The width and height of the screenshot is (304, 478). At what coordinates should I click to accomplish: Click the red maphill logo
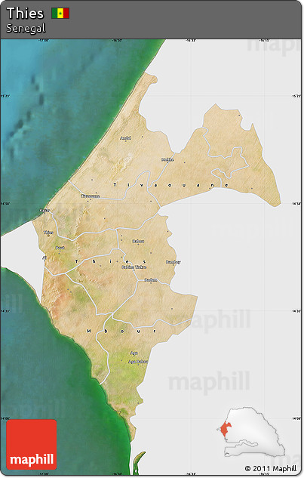tap(32, 445)
